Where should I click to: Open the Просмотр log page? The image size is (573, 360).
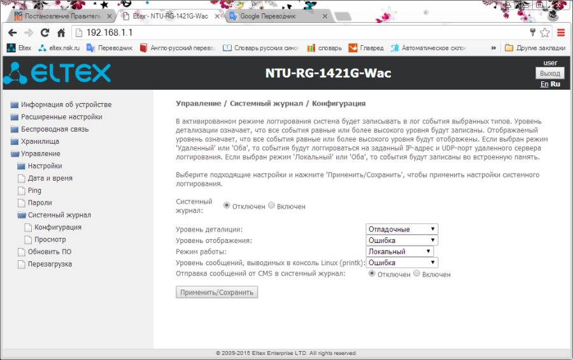pos(45,240)
